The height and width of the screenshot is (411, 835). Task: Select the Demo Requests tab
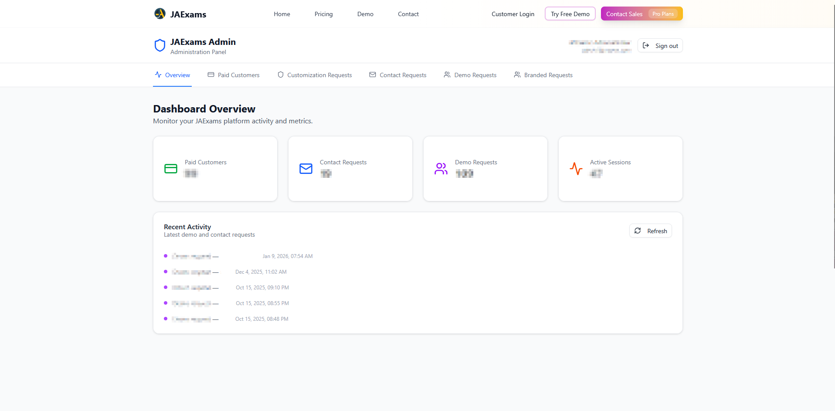tap(470, 75)
